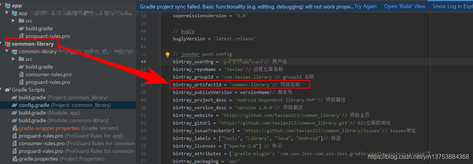The height and width of the screenshot is (164, 473).
Task: Open build.gradle under common-library folder
Action: tap(39, 67)
